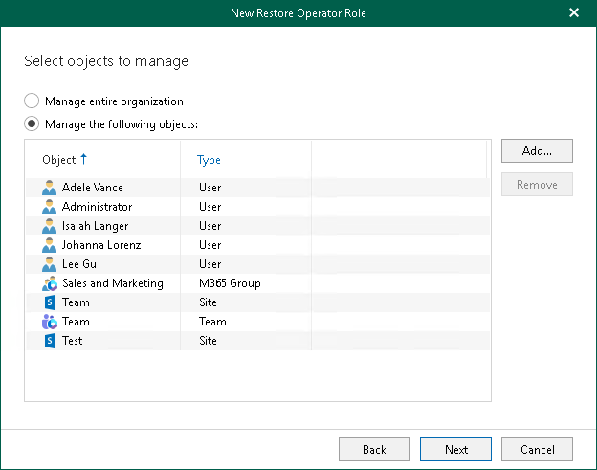
Task: Select the Manage entire organization option
Action: (x=33, y=101)
